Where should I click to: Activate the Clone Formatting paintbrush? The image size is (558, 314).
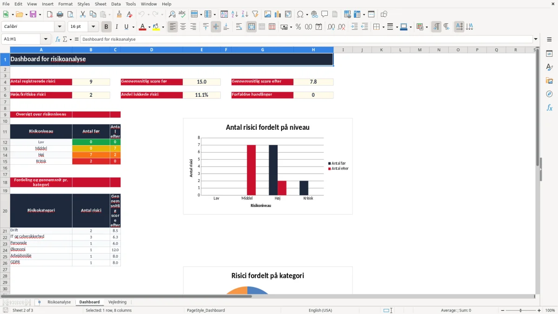(x=120, y=14)
